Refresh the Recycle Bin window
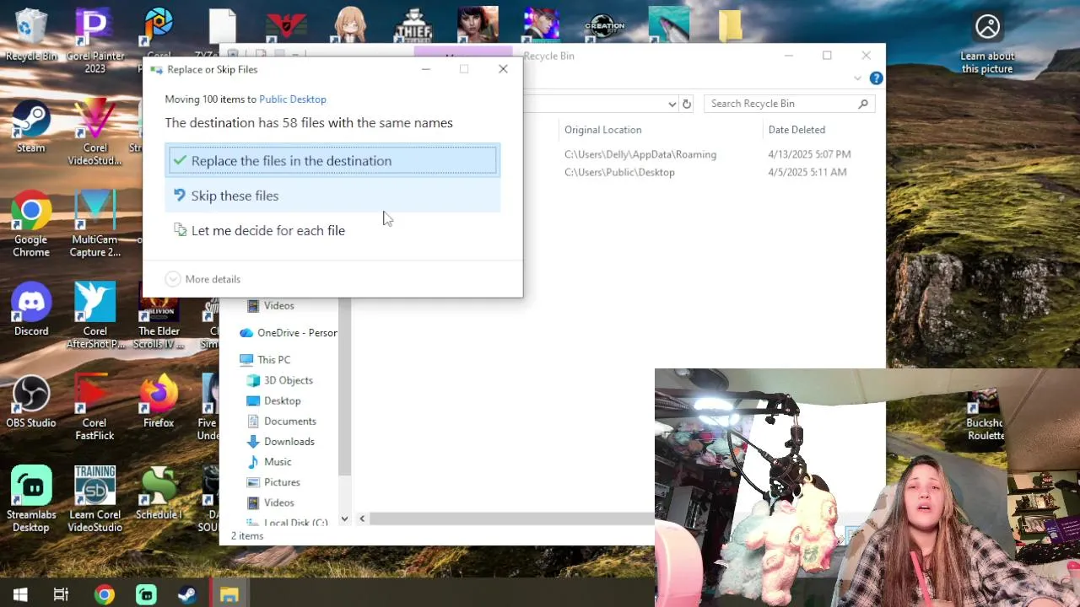The height and width of the screenshot is (607, 1080). click(x=687, y=104)
